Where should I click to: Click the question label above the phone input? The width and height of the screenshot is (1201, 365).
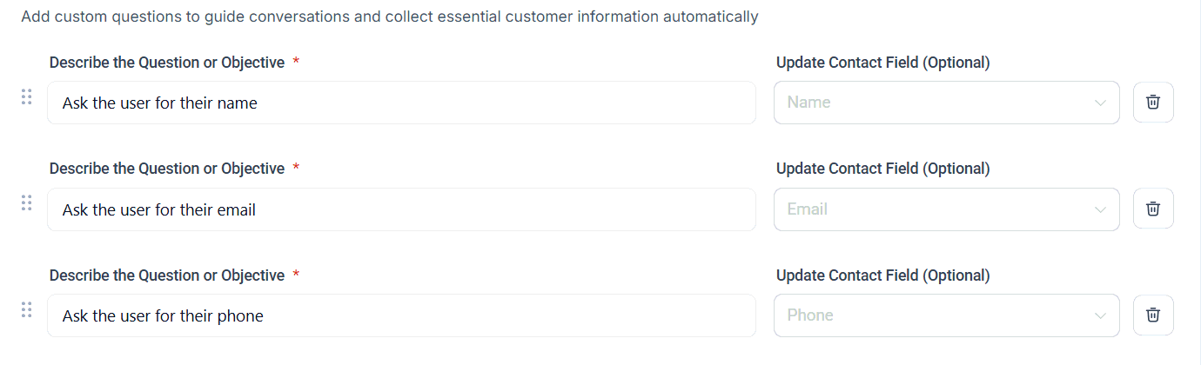[x=167, y=275]
